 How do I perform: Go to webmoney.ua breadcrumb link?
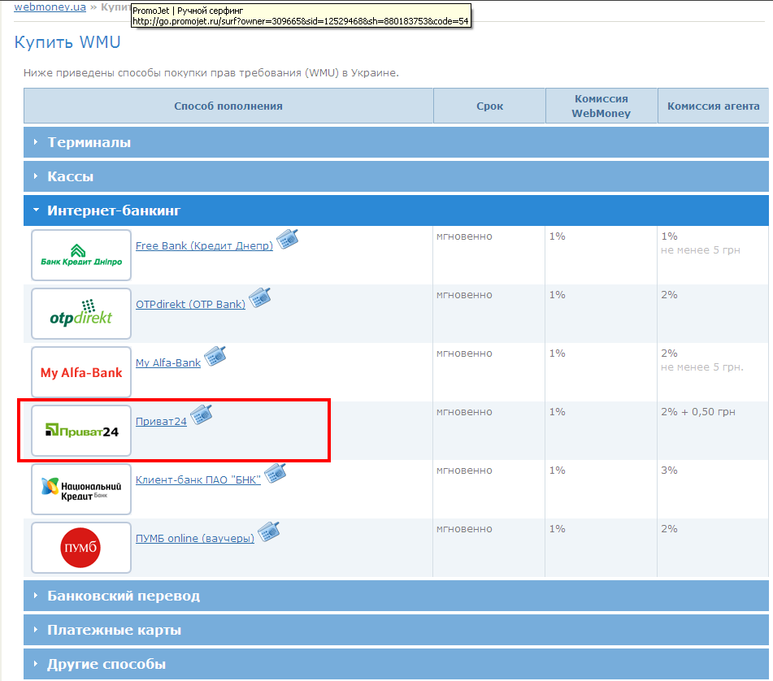click(50, 7)
